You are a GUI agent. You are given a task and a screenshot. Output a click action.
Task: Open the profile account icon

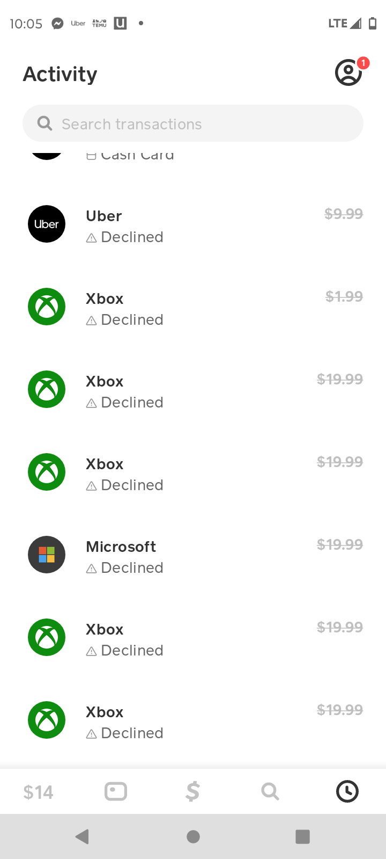tap(348, 73)
